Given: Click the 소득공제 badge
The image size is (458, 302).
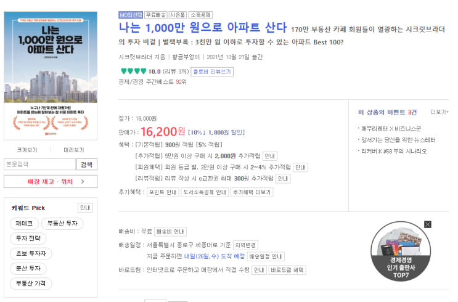Looking at the screenshot, I should point(200,15).
